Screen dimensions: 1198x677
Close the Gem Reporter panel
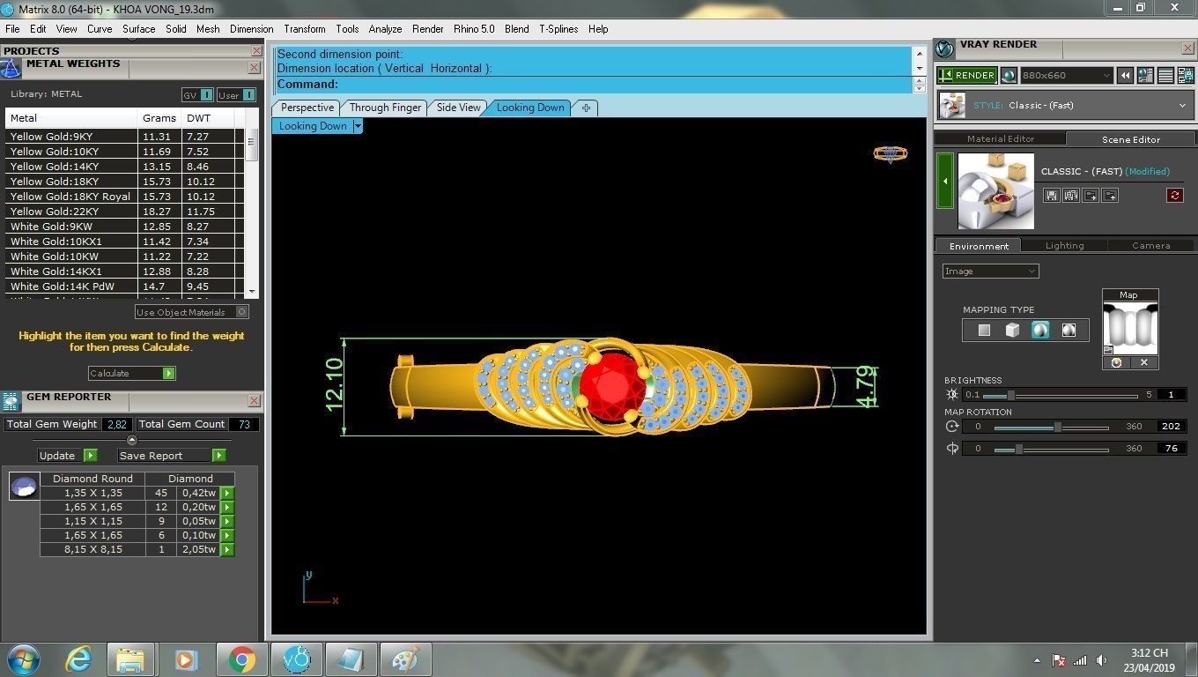254,401
